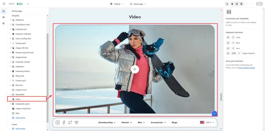The image size is (265, 131).
Task: Select the Video section in sidebar
Action: [x=18, y=99]
